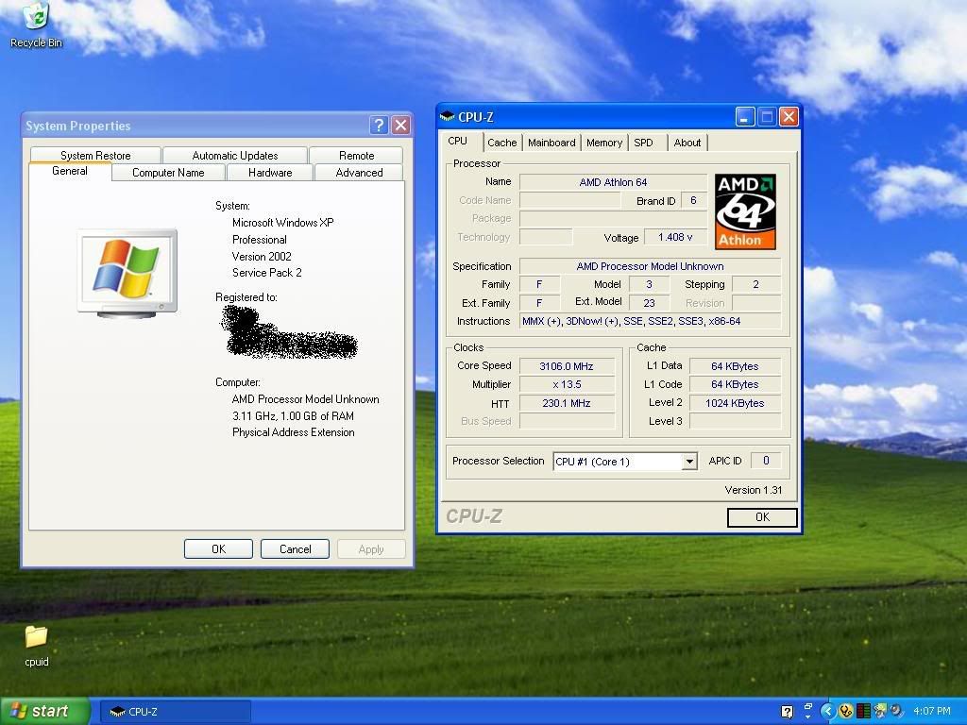Screen dimensions: 967x725
Task: Click the Version 2002 text
Action: coord(262,257)
